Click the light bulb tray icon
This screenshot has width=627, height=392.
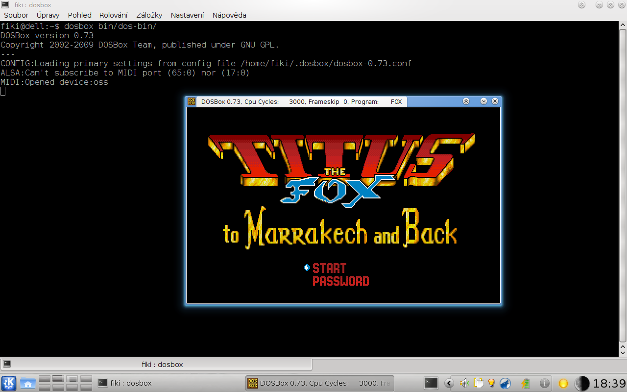click(491, 383)
